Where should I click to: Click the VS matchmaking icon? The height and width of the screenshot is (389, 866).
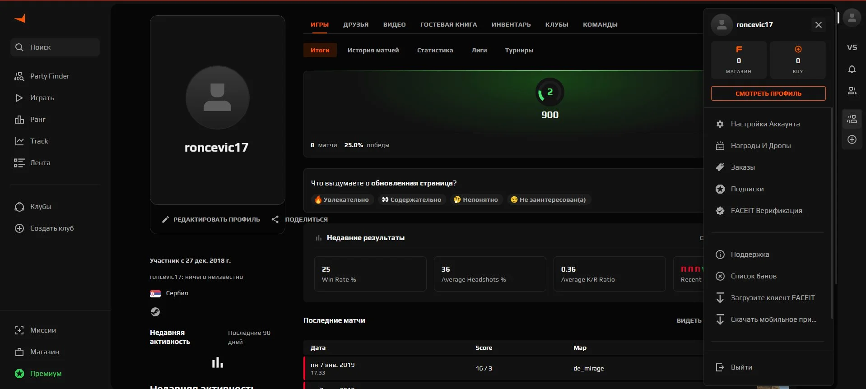852,47
